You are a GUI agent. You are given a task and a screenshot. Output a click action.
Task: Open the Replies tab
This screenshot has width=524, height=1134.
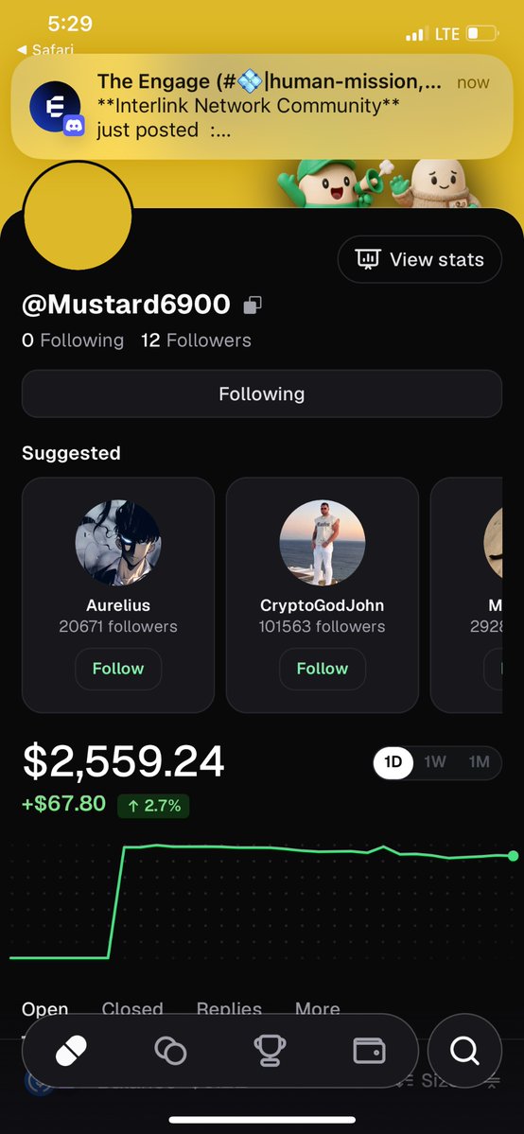(229, 1008)
